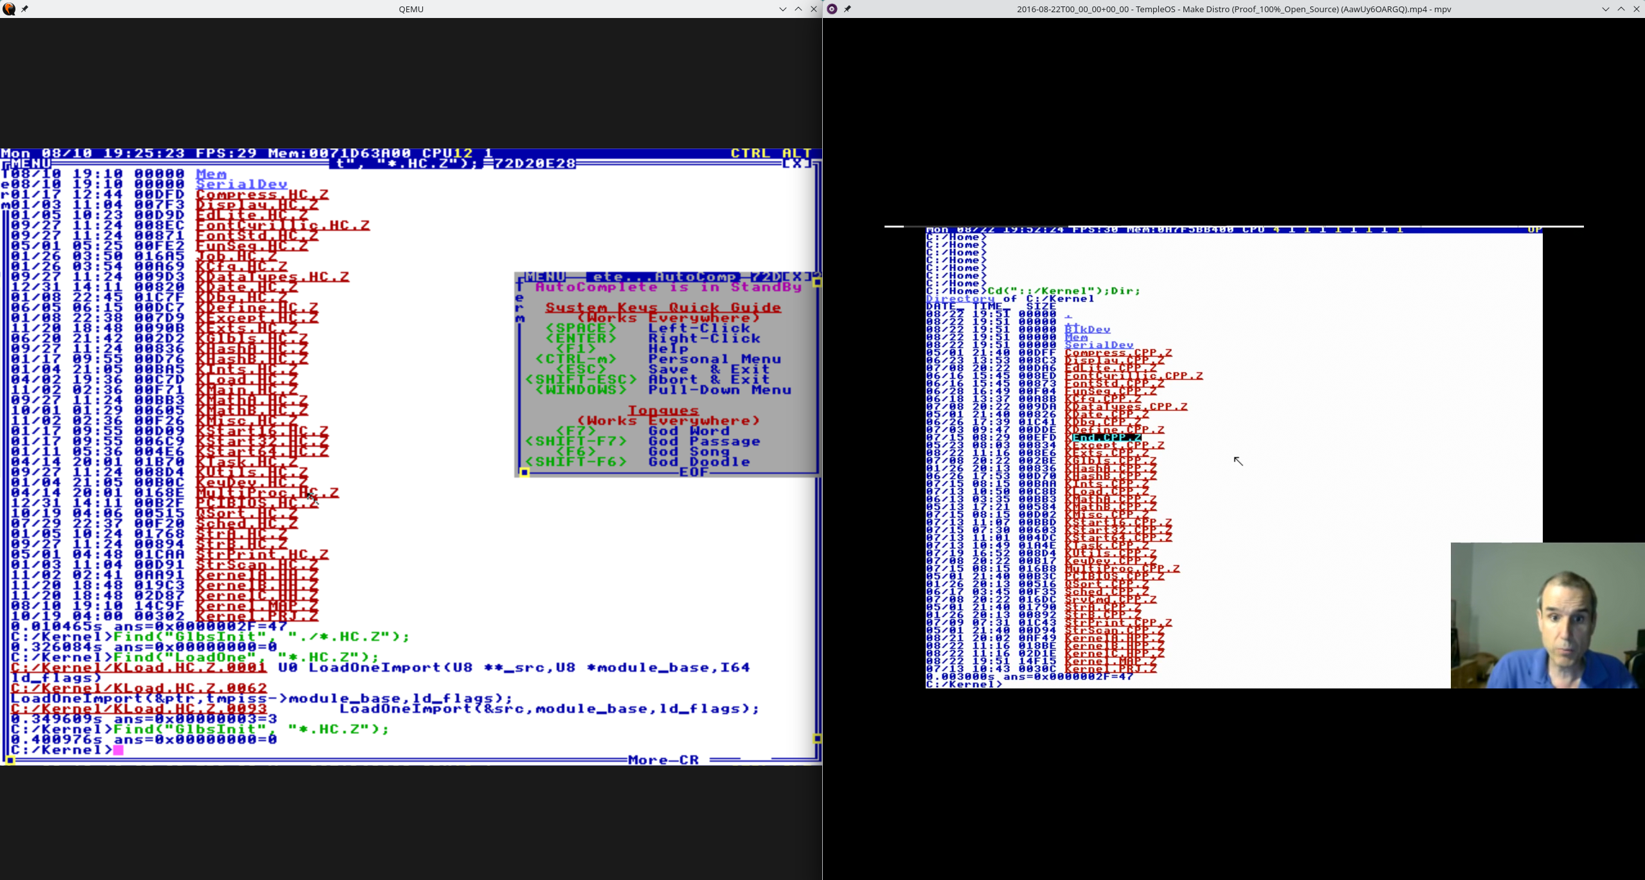Open KStart16.HC.Z file link
Screen dimensions: 1645x880
click(x=262, y=431)
